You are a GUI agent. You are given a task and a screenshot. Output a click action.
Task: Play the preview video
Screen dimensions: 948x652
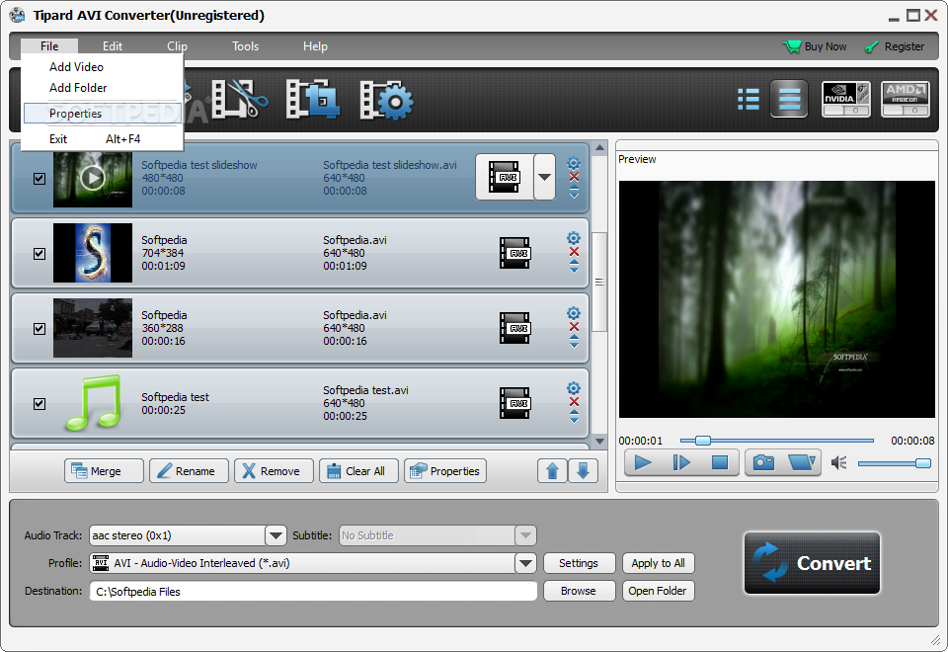point(643,462)
